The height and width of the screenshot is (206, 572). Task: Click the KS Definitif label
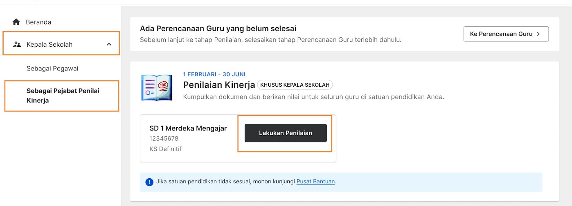tap(165, 149)
